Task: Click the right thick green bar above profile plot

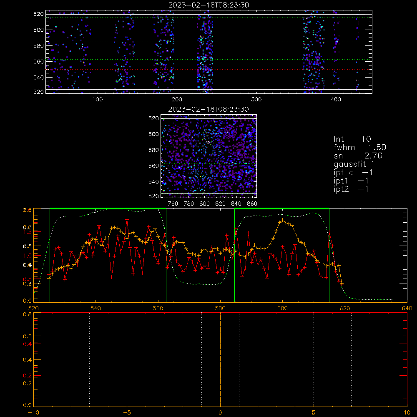Action: click(x=282, y=208)
